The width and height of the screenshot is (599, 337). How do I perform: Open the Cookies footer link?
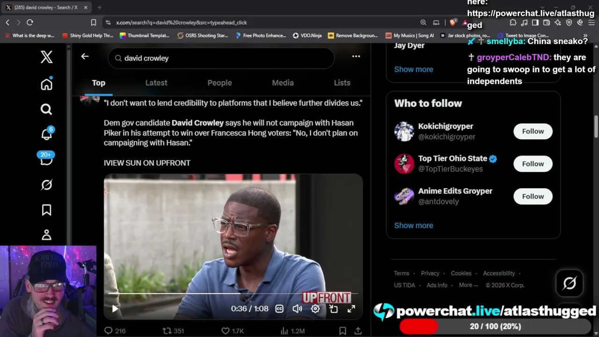tap(461, 273)
